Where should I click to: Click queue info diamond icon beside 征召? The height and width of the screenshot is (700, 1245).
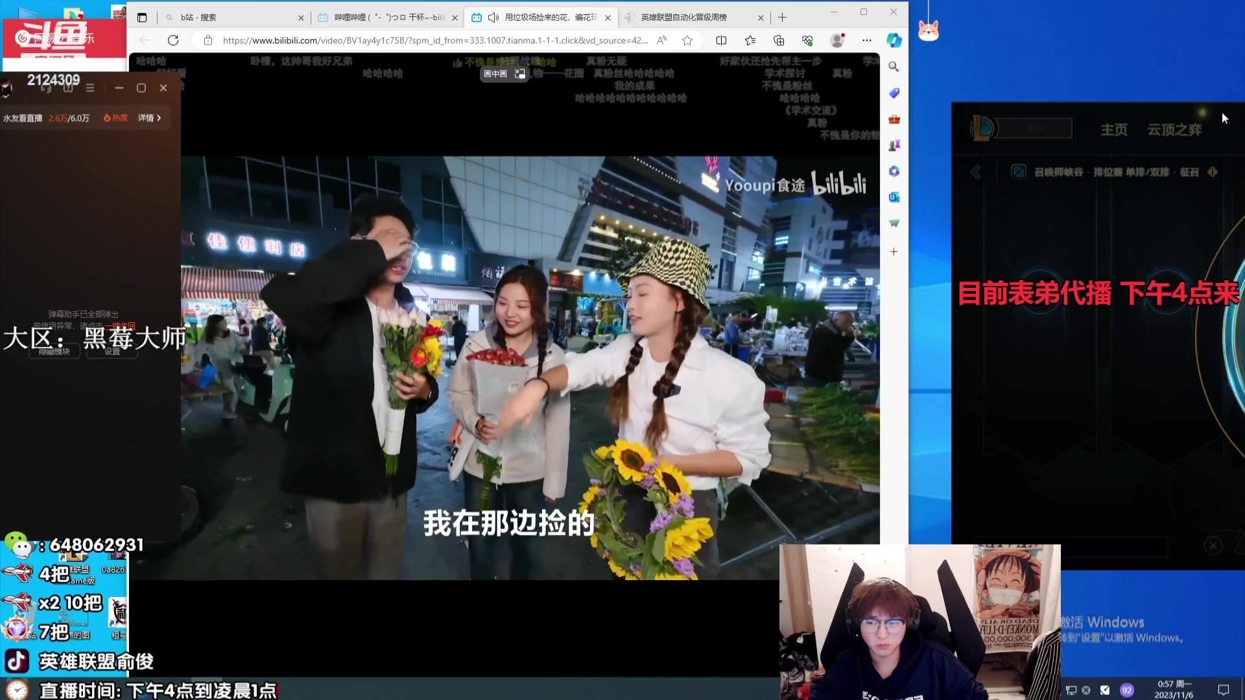pos(1213,172)
